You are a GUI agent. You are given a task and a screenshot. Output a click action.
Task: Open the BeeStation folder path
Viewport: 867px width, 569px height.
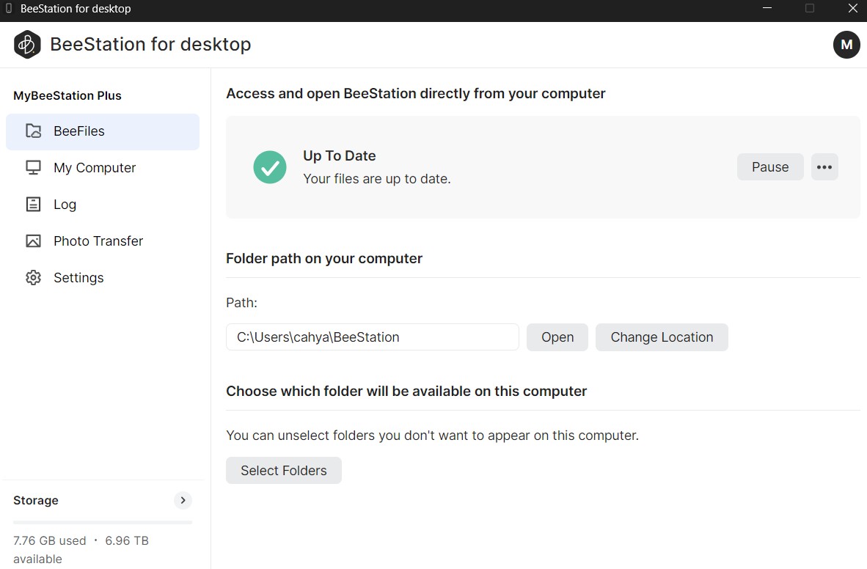tap(557, 337)
